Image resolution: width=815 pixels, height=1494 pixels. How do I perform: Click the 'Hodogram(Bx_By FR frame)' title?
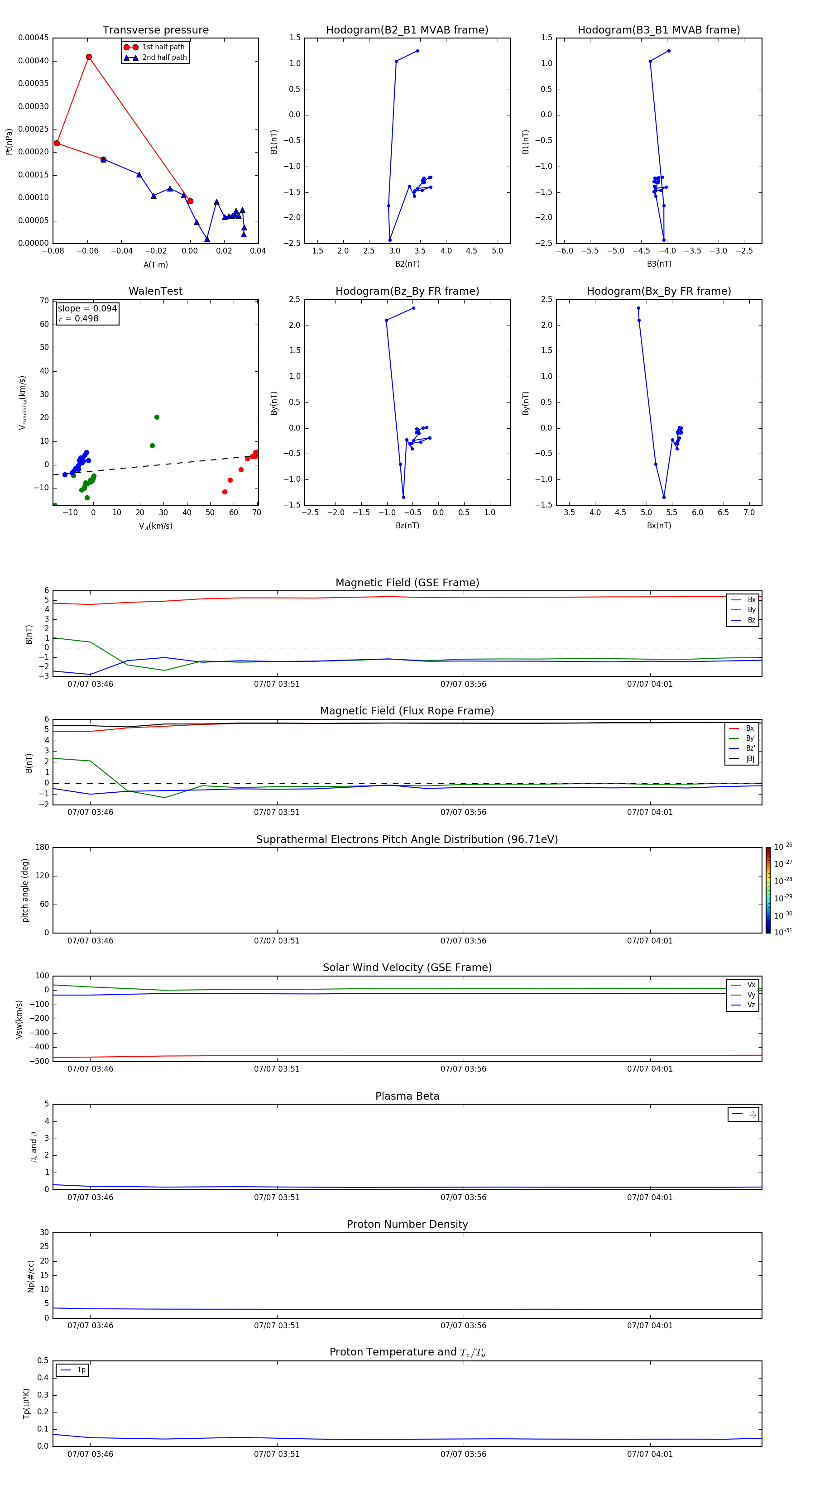659,291
